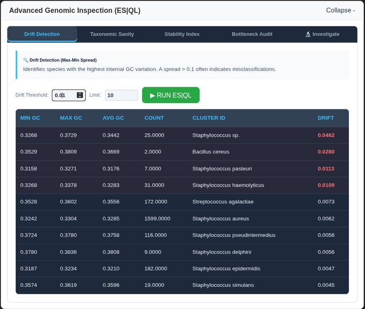The width and height of the screenshot is (365, 309).
Task: Click the drift value 0.0073
Action: (326, 202)
